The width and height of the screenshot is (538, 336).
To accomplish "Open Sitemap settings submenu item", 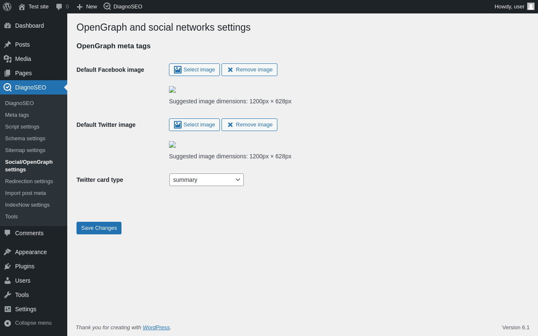I will pos(25,150).
